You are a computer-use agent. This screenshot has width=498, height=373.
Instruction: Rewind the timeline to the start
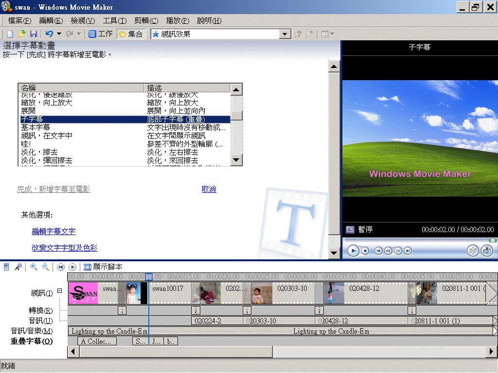pyautogui.click(x=60, y=267)
